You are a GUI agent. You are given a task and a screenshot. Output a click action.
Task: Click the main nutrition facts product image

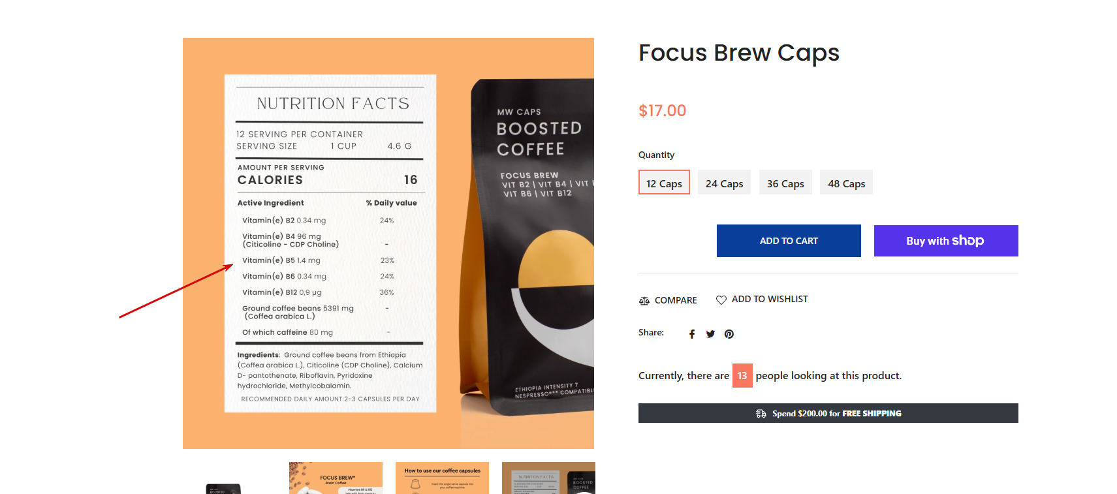click(388, 243)
